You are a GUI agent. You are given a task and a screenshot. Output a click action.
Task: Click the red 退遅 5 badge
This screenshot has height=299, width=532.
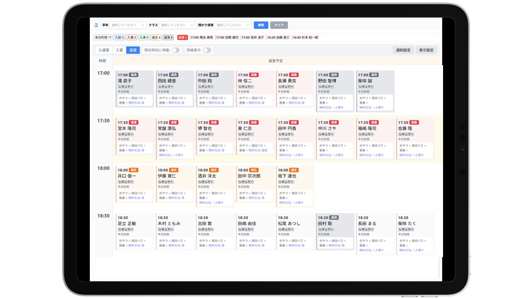182,37
